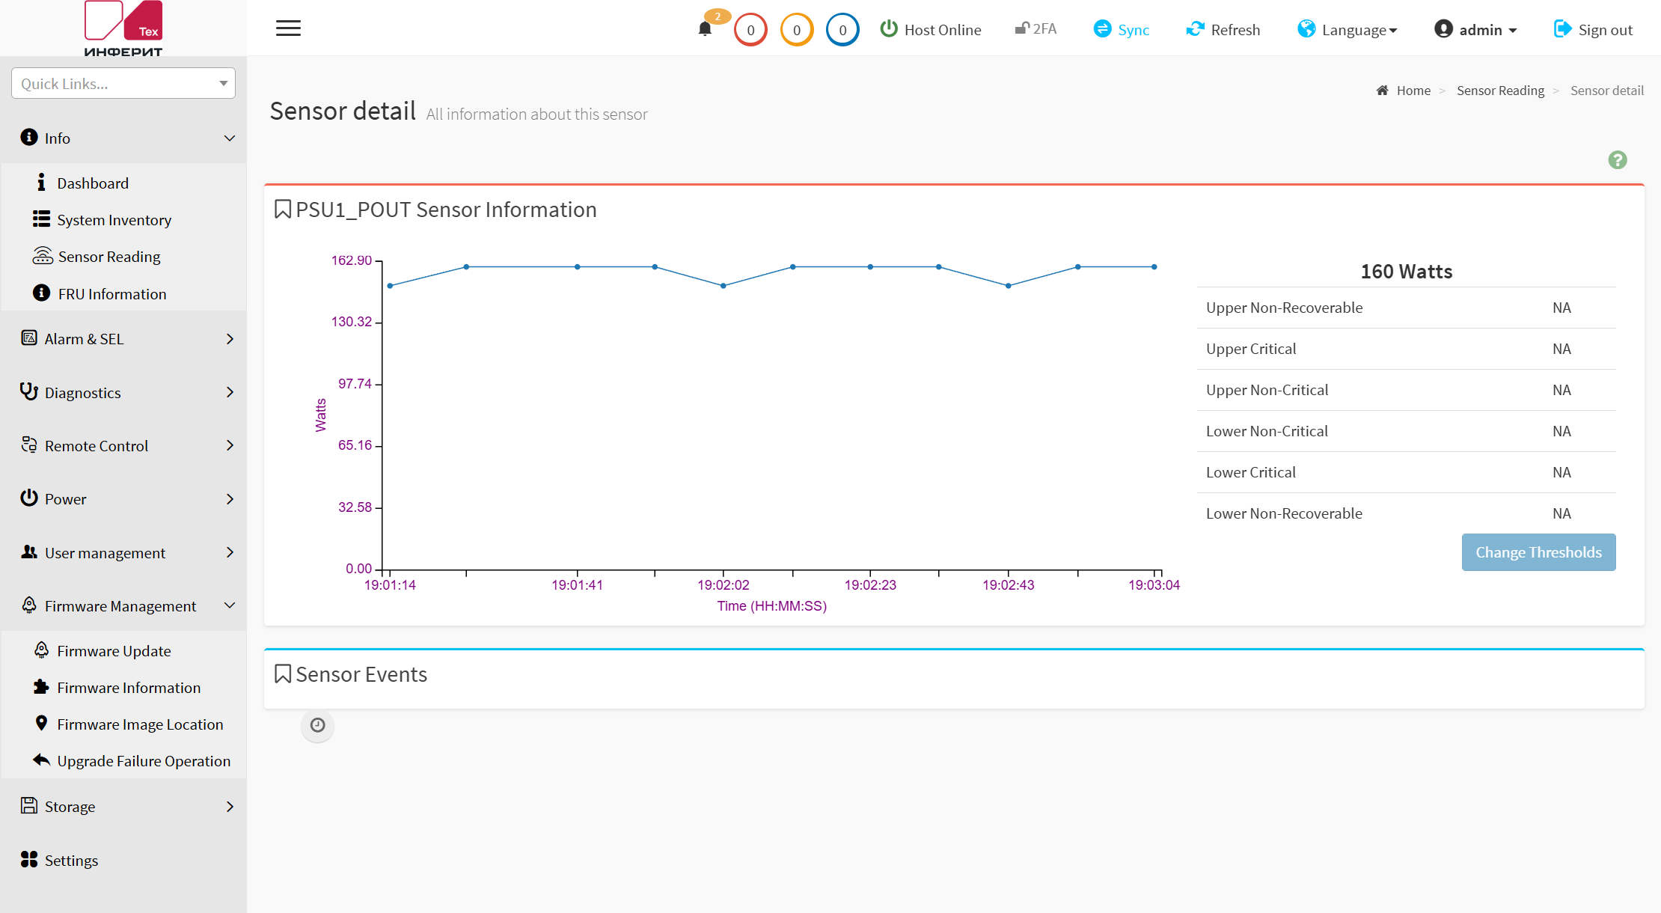Toggle the hamburger sidebar menu

coord(288,28)
